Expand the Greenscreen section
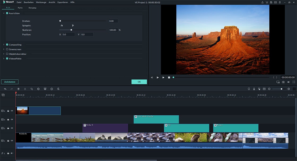This screenshot has height=161, width=297. tap(4, 49)
